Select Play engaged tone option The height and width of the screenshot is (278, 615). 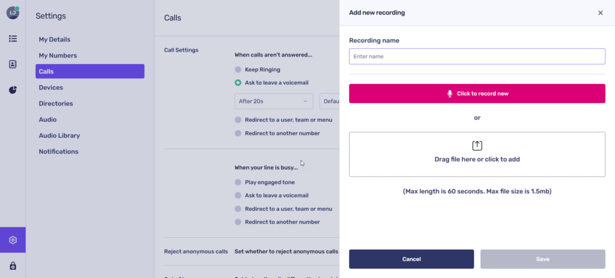pyautogui.click(x=238, y=182)
